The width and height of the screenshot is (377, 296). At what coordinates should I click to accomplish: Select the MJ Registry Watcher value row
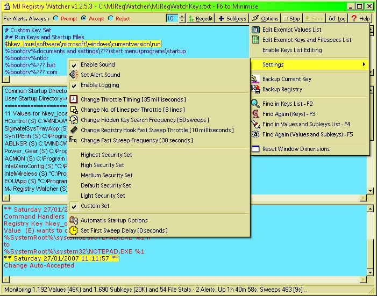click(x=35, y=189)
